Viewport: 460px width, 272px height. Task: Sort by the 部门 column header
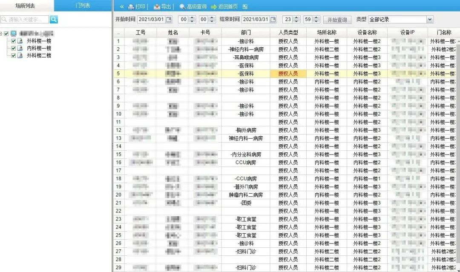[x=245, y=33]
